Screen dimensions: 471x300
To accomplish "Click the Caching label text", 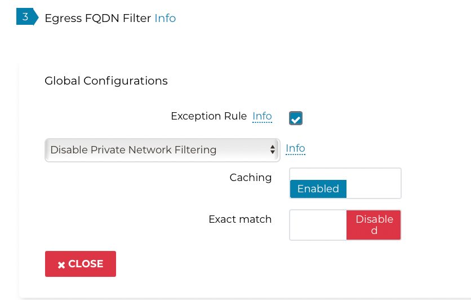I will tap(250, 178).
